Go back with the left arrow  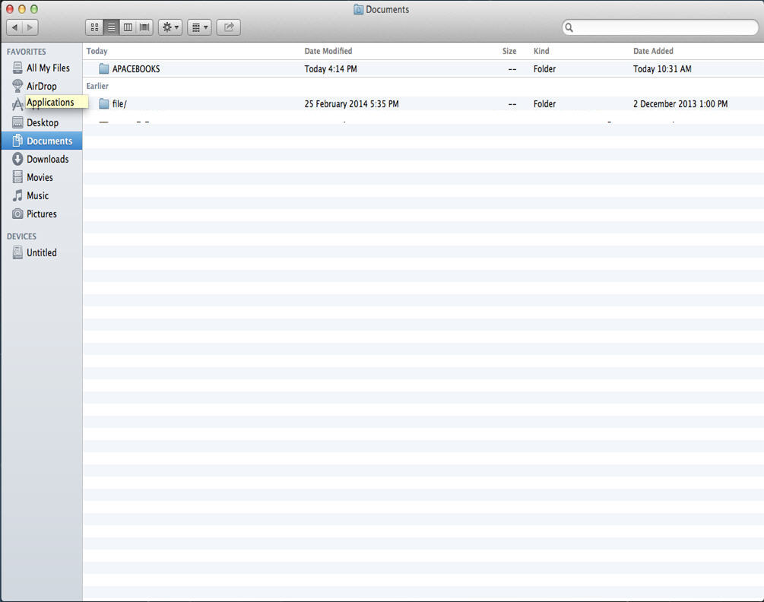point(14,27)
